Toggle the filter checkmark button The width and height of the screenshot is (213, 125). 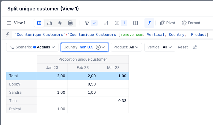pos(94,23)
